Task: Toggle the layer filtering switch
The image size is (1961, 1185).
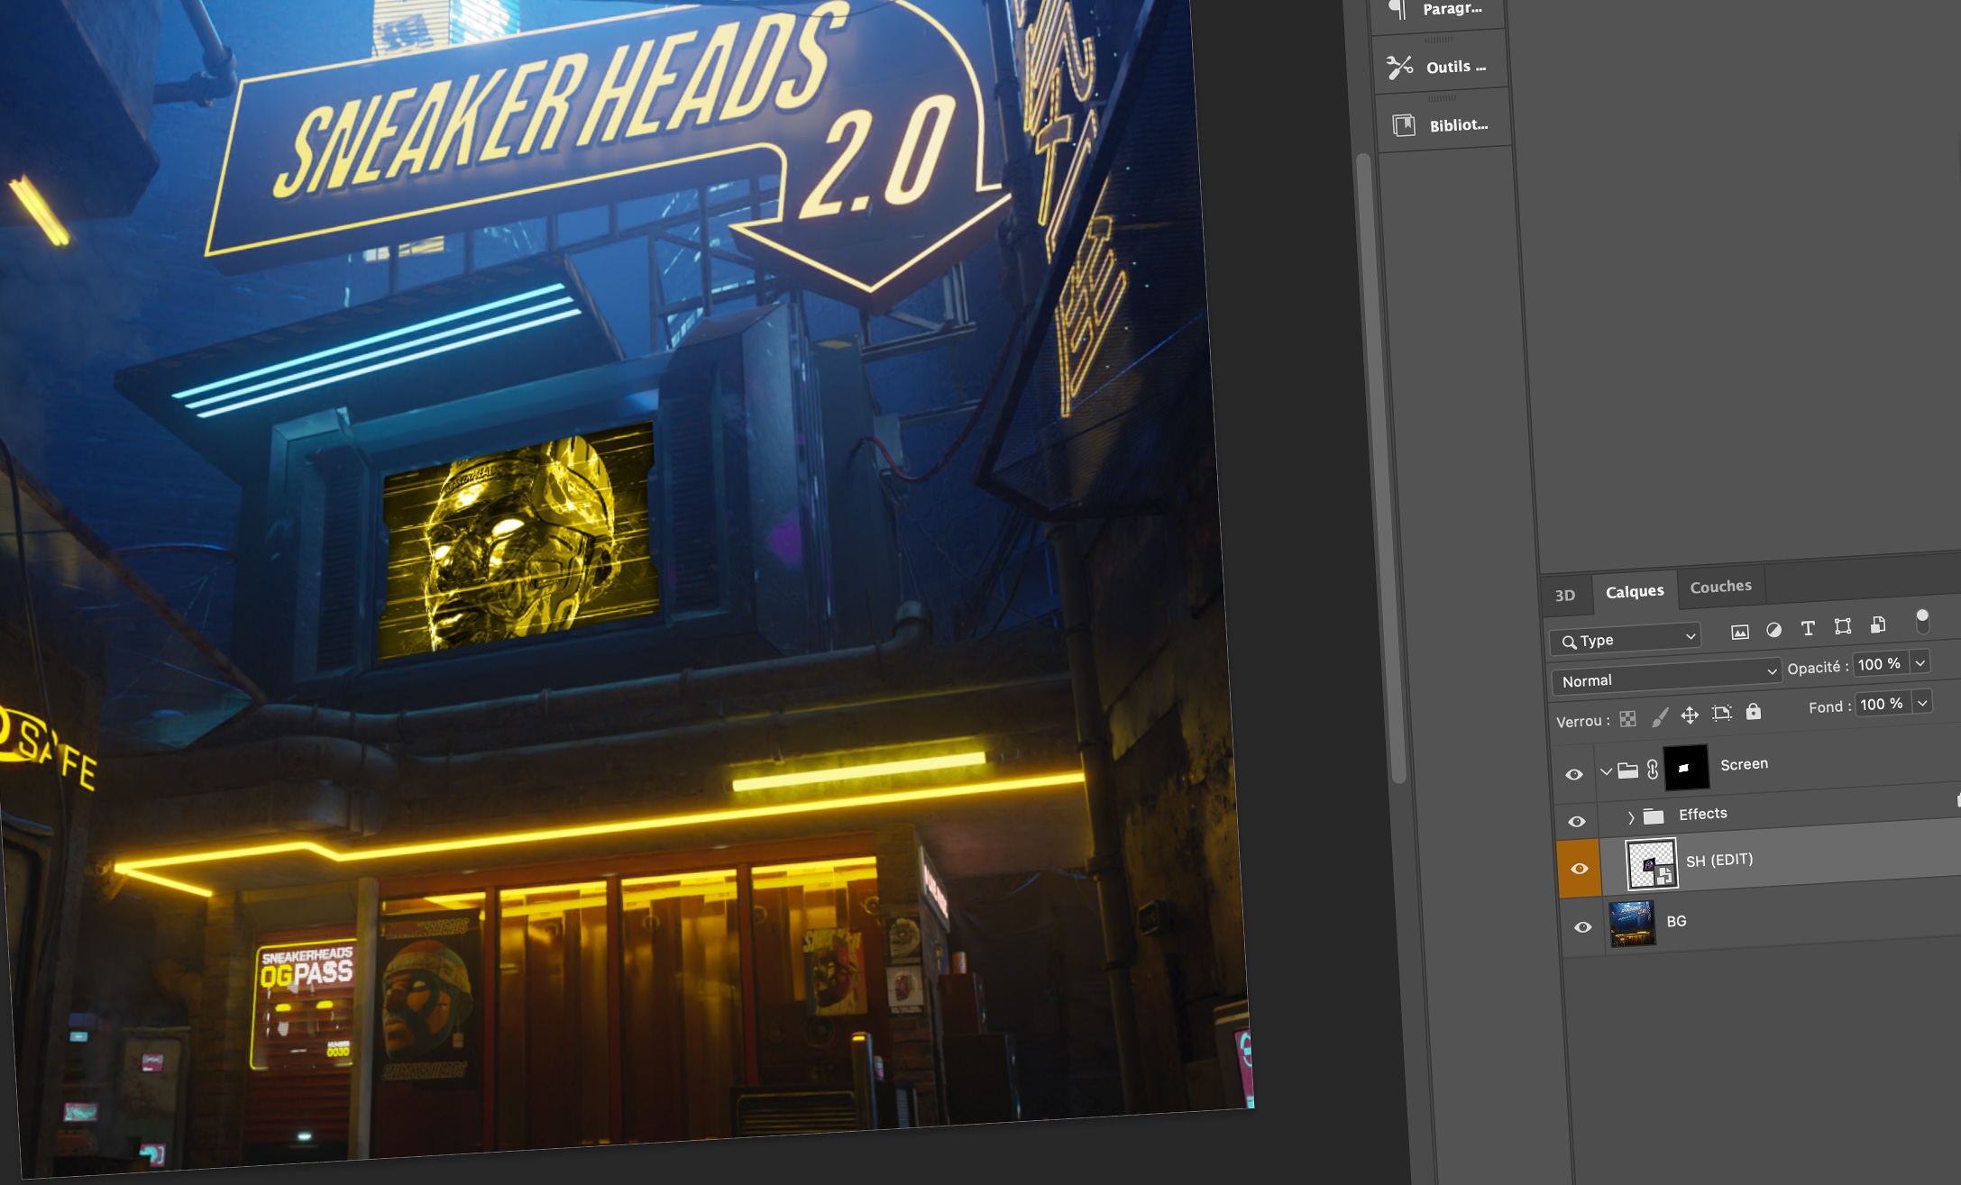Action: (1922, 621)
